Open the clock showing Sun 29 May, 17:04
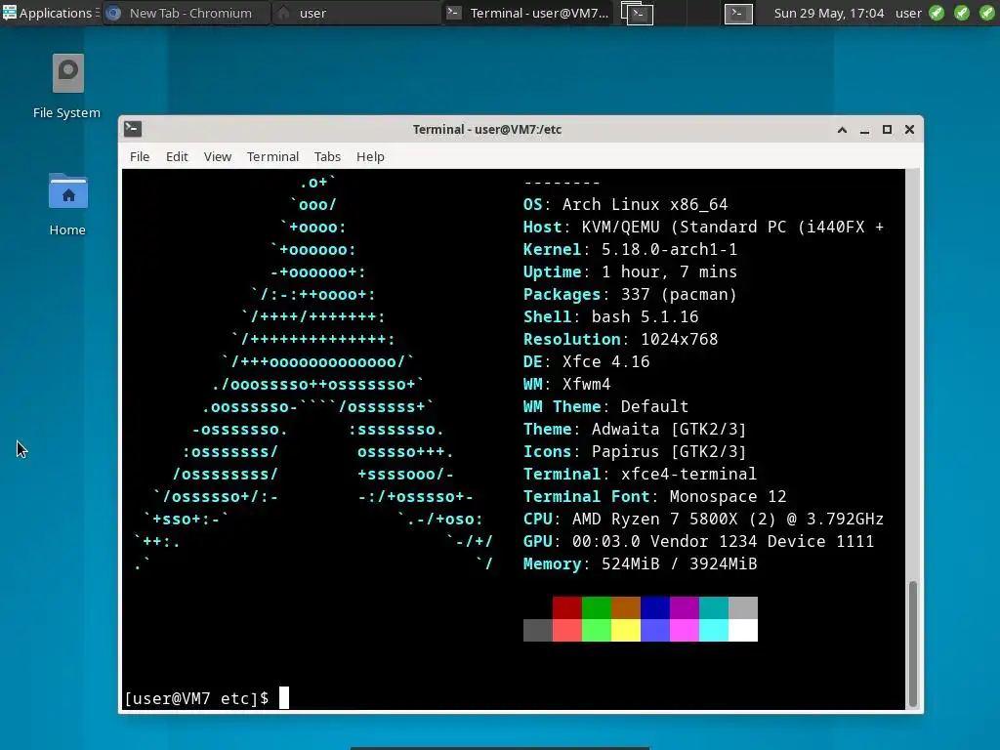The image size is (1000, 750). (828, 13)
